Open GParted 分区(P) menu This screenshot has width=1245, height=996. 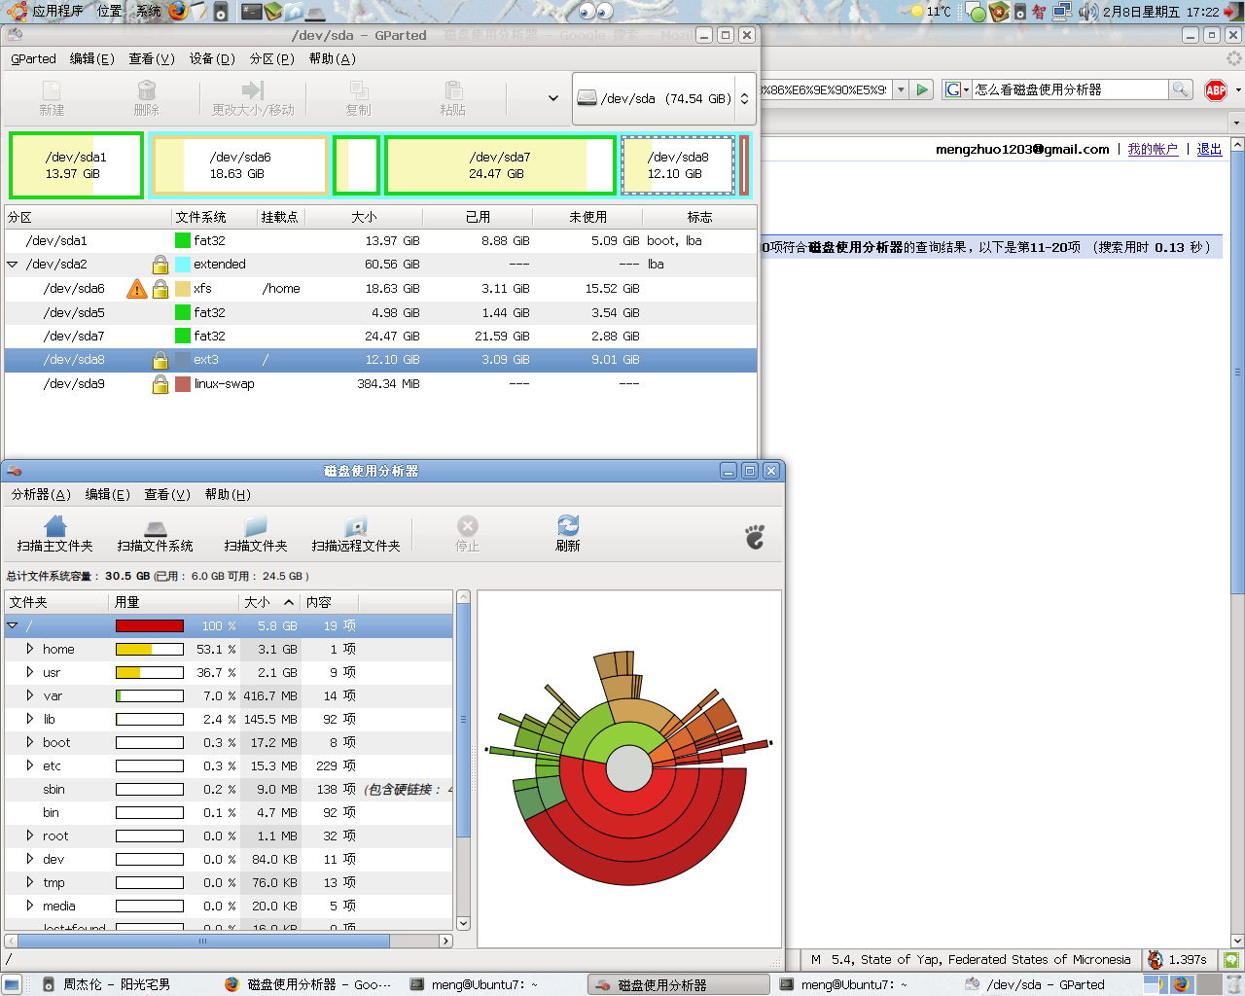(x=272, y=58)
